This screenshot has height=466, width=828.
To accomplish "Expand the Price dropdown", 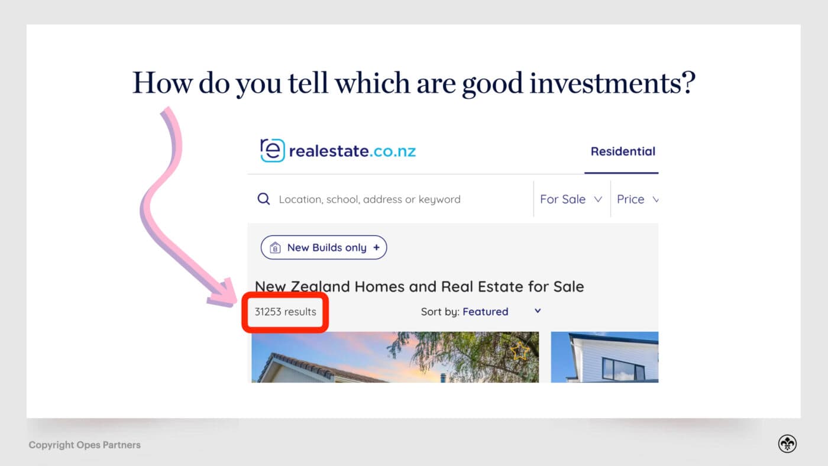I will (x=638, y=199).
